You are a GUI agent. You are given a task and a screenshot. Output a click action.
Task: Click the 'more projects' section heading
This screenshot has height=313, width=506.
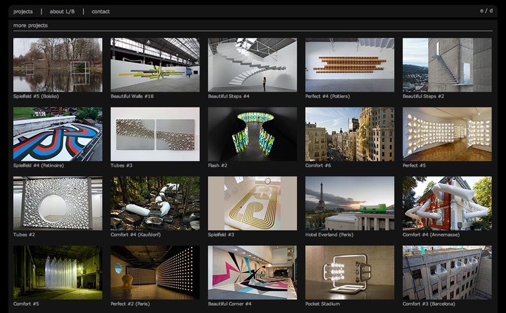[30, 26]
